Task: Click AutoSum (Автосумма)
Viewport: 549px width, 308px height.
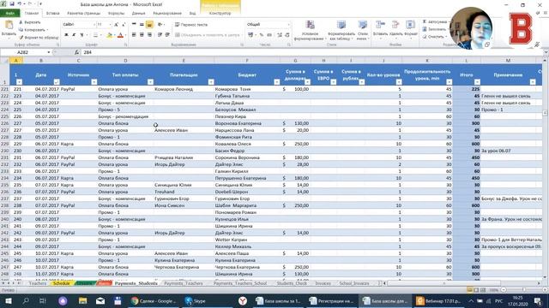Action: point(435,21)
